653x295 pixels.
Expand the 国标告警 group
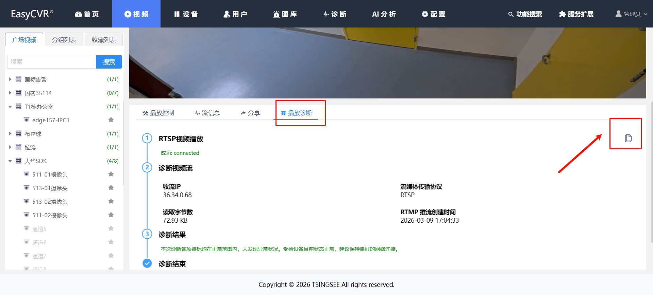click(10, 79)
